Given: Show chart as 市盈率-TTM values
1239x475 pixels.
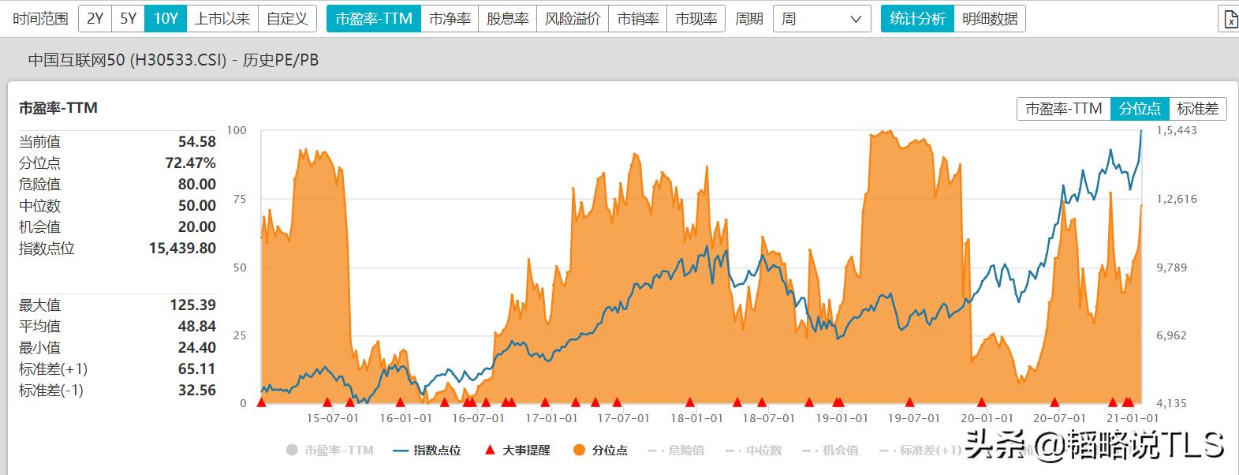Looking at the screenshot, I should click(x=1063, y=109).
